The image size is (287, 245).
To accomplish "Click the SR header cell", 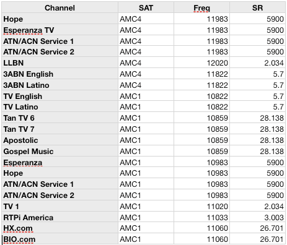I will click(x=257, y=8).
